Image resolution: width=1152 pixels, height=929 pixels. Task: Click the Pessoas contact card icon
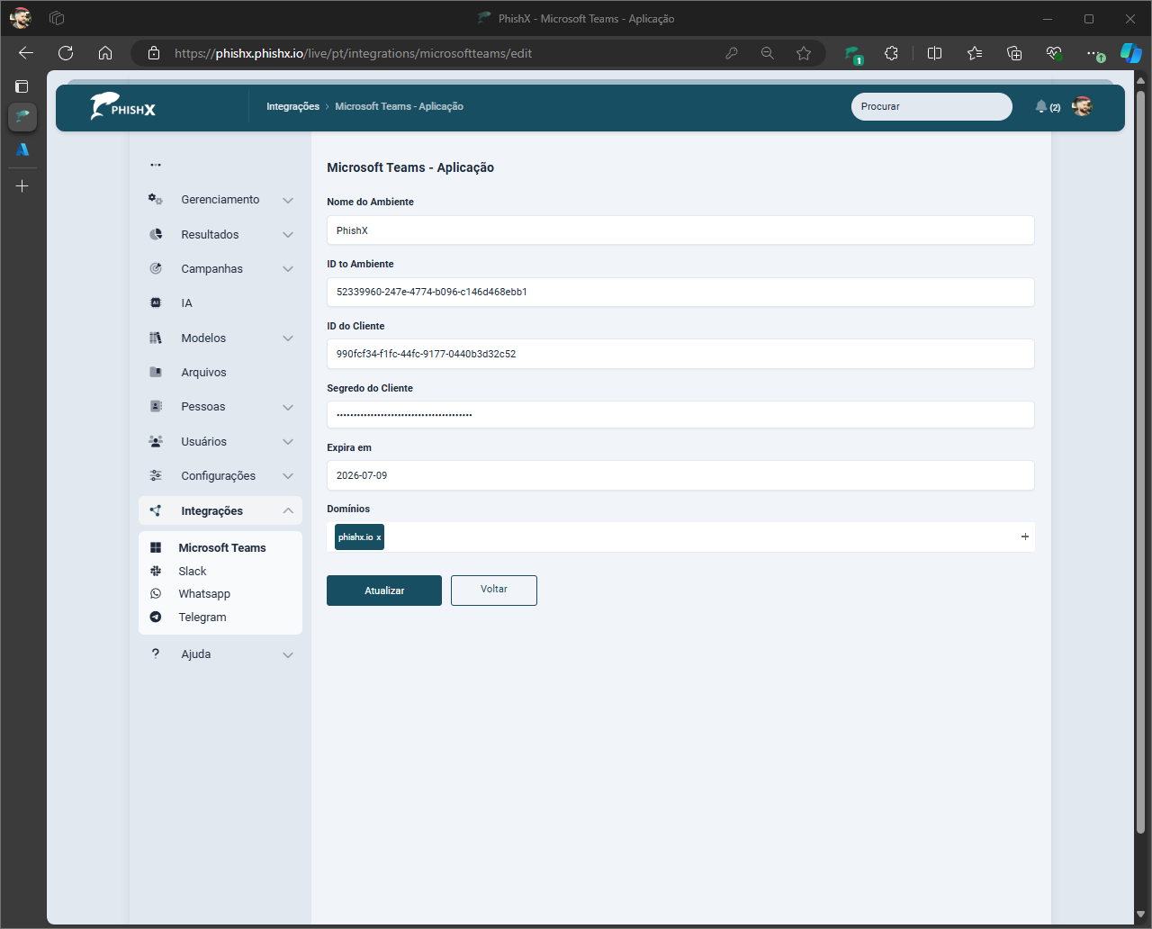156,407
